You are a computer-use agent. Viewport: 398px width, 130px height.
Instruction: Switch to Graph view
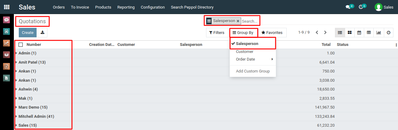point(378,32)
